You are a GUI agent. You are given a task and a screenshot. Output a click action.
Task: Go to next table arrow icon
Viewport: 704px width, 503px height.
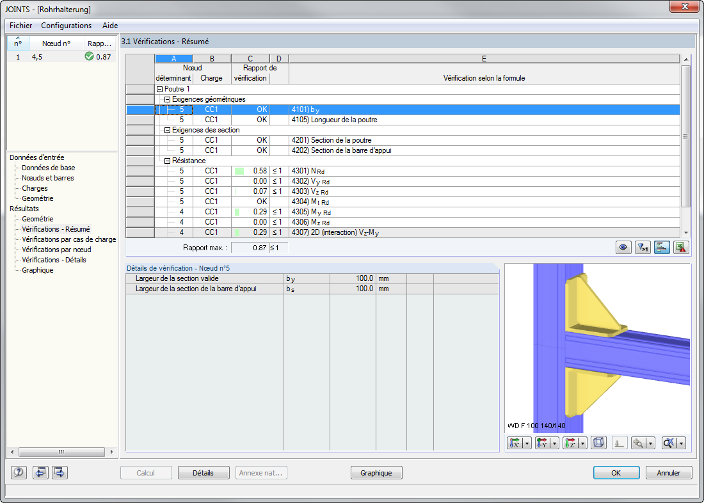pos(60,472)
